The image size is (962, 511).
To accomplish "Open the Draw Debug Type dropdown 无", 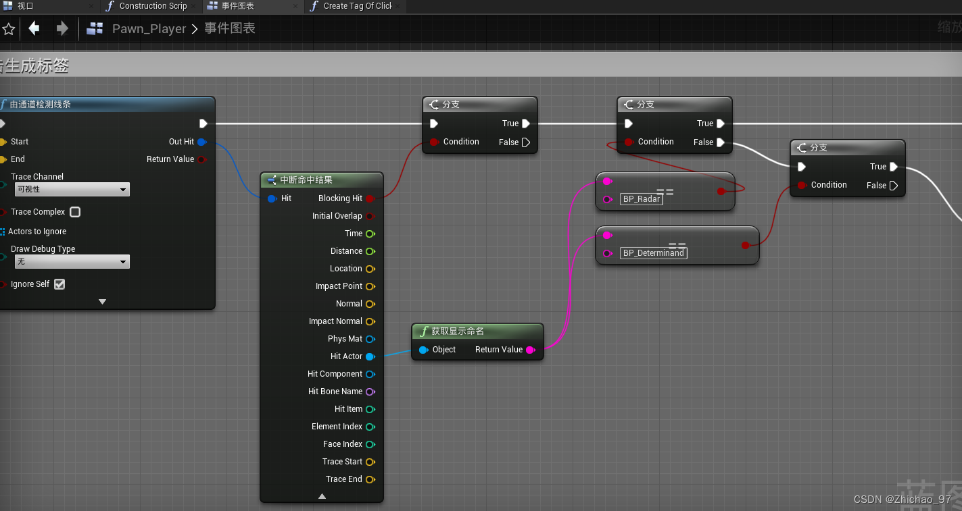I will 72,262.
